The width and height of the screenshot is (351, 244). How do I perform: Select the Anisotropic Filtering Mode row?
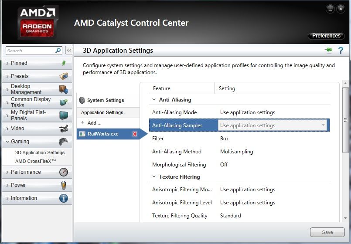(239, 190)
